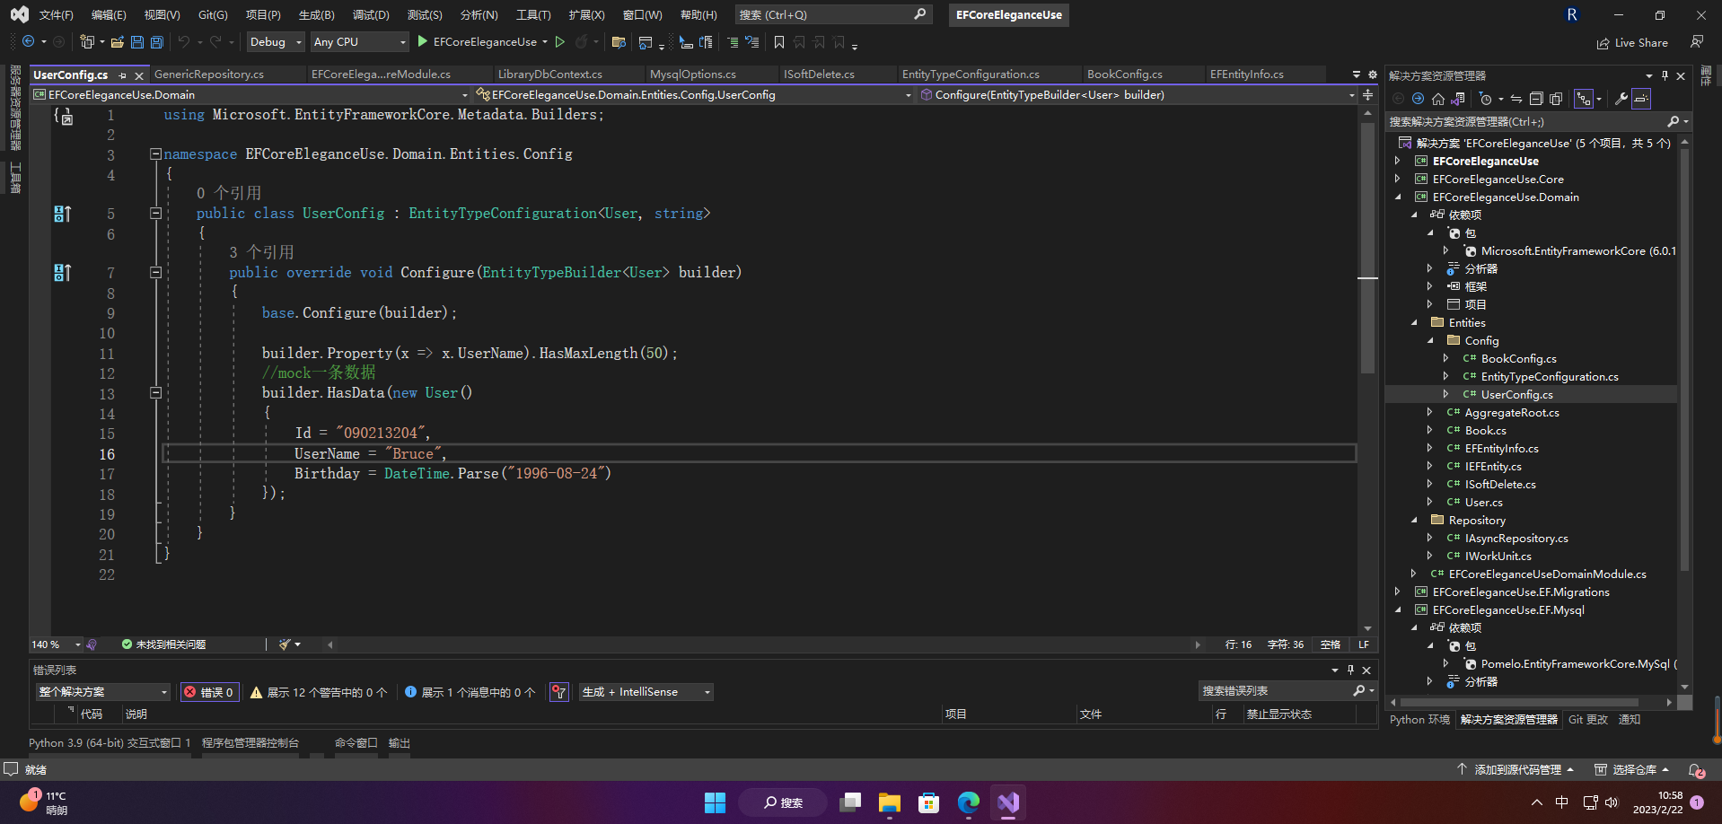Viewport: 1722px width, 824px height.
Task: Uncomment the selected lines via toolbar icon
Action: tap(752, 42)
